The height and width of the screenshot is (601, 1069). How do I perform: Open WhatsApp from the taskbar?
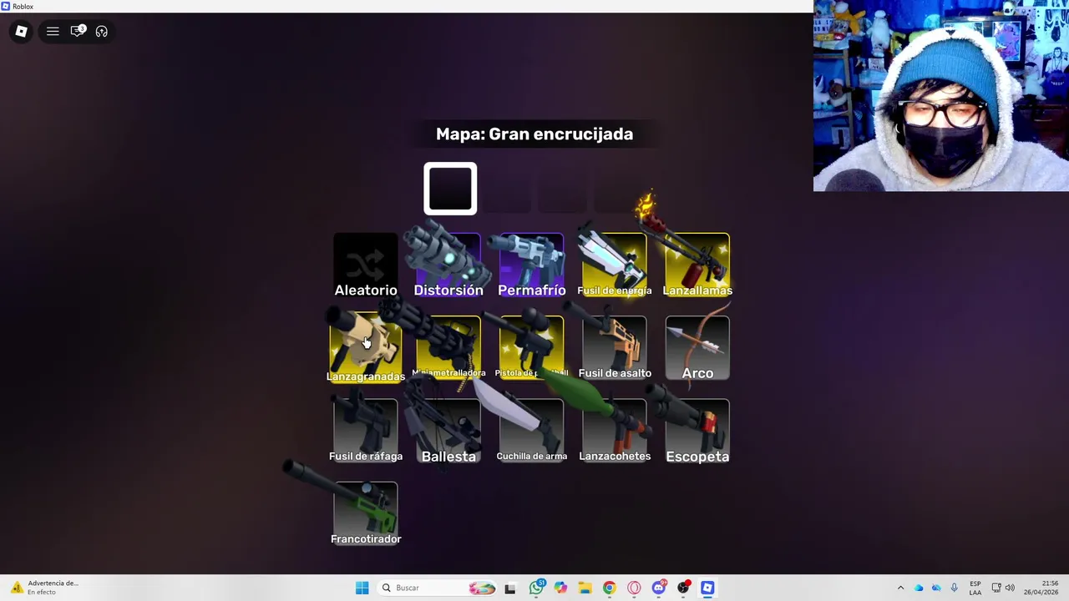pyautogui.click(x=536, y=588)
